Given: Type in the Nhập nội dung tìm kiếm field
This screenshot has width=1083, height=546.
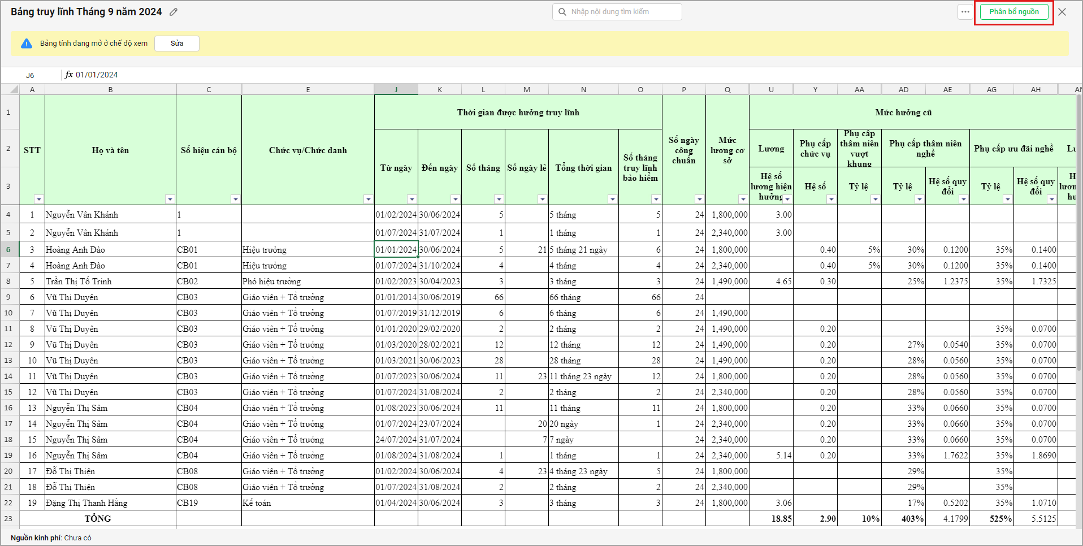Looking at the screenshot, I should (622, 12).
